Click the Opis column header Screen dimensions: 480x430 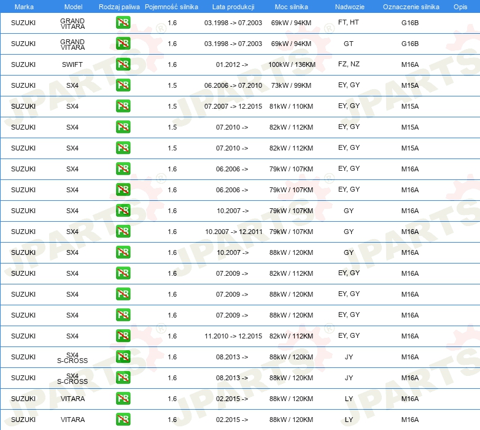tap(460, 7)
